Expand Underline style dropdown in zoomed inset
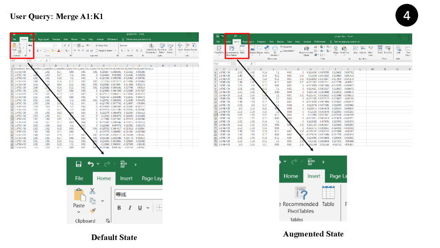The height and width of the screenshot is (248, 440). [x=148, y=208]
